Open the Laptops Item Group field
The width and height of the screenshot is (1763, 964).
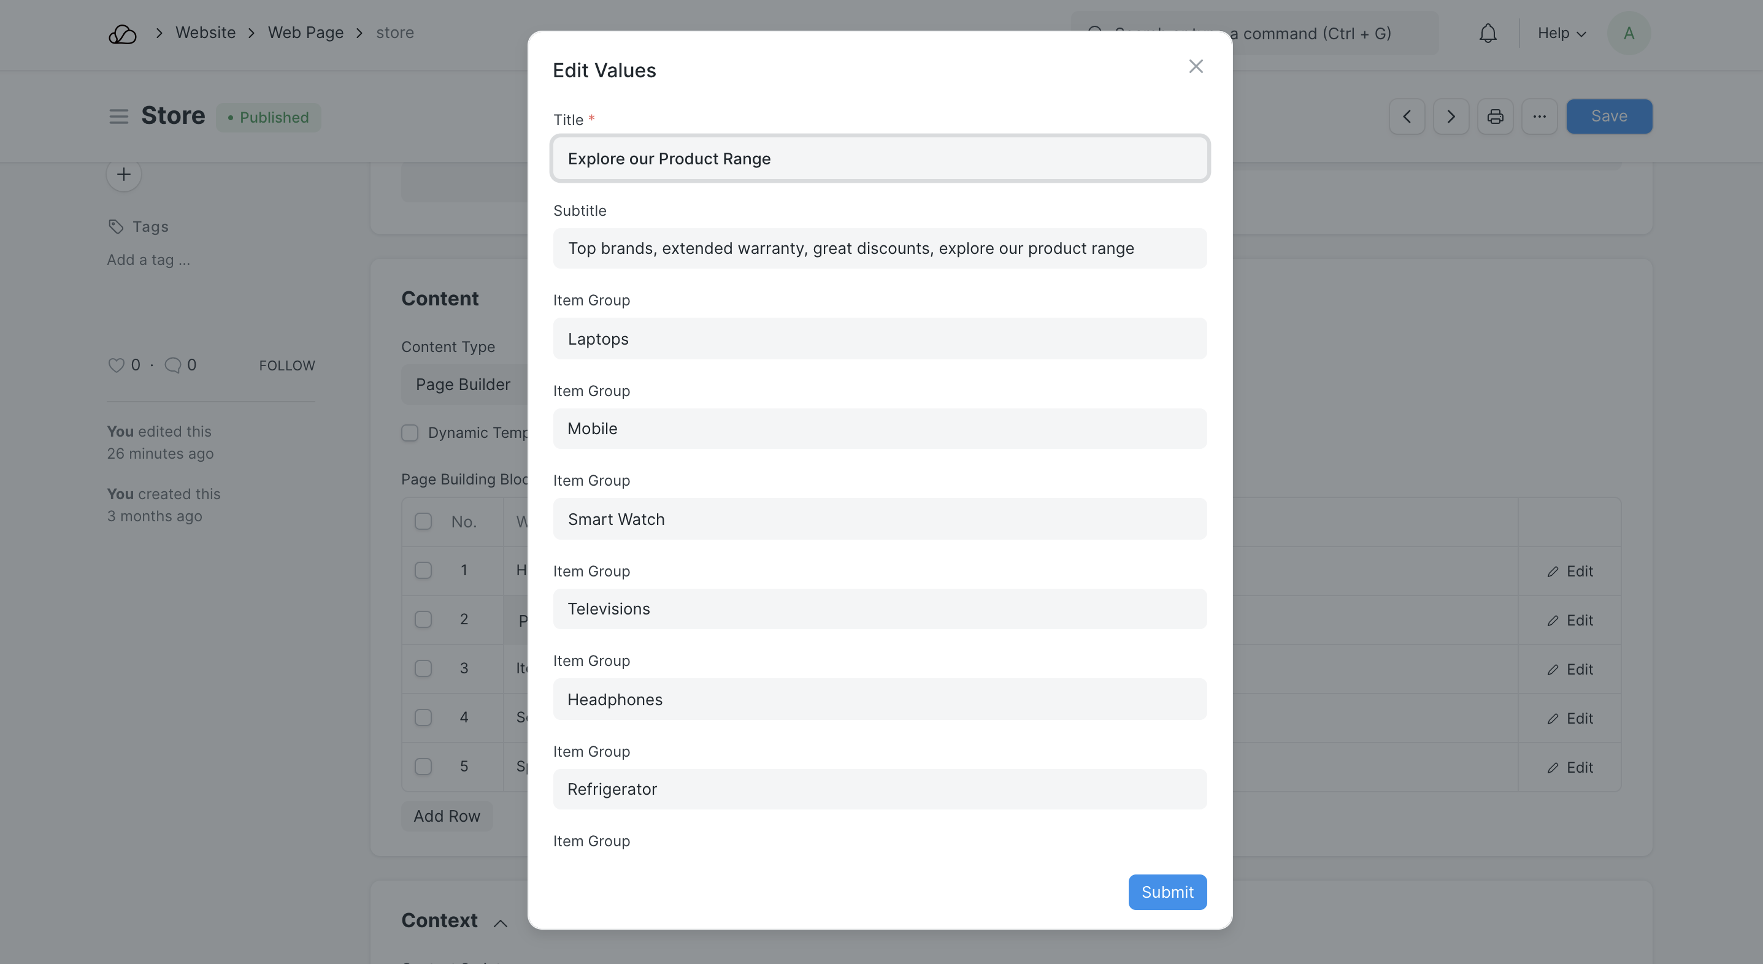coord(879,339)
